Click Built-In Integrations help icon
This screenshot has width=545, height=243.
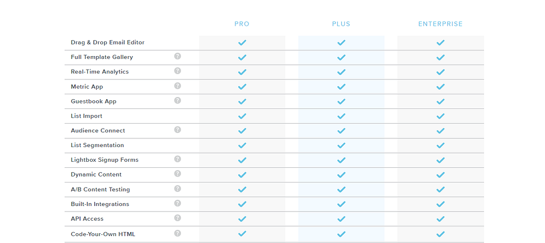178,203
